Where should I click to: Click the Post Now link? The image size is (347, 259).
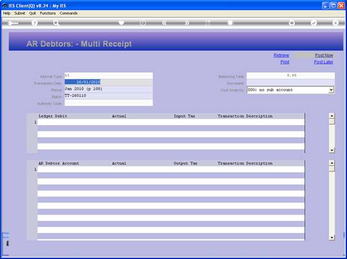324,55
